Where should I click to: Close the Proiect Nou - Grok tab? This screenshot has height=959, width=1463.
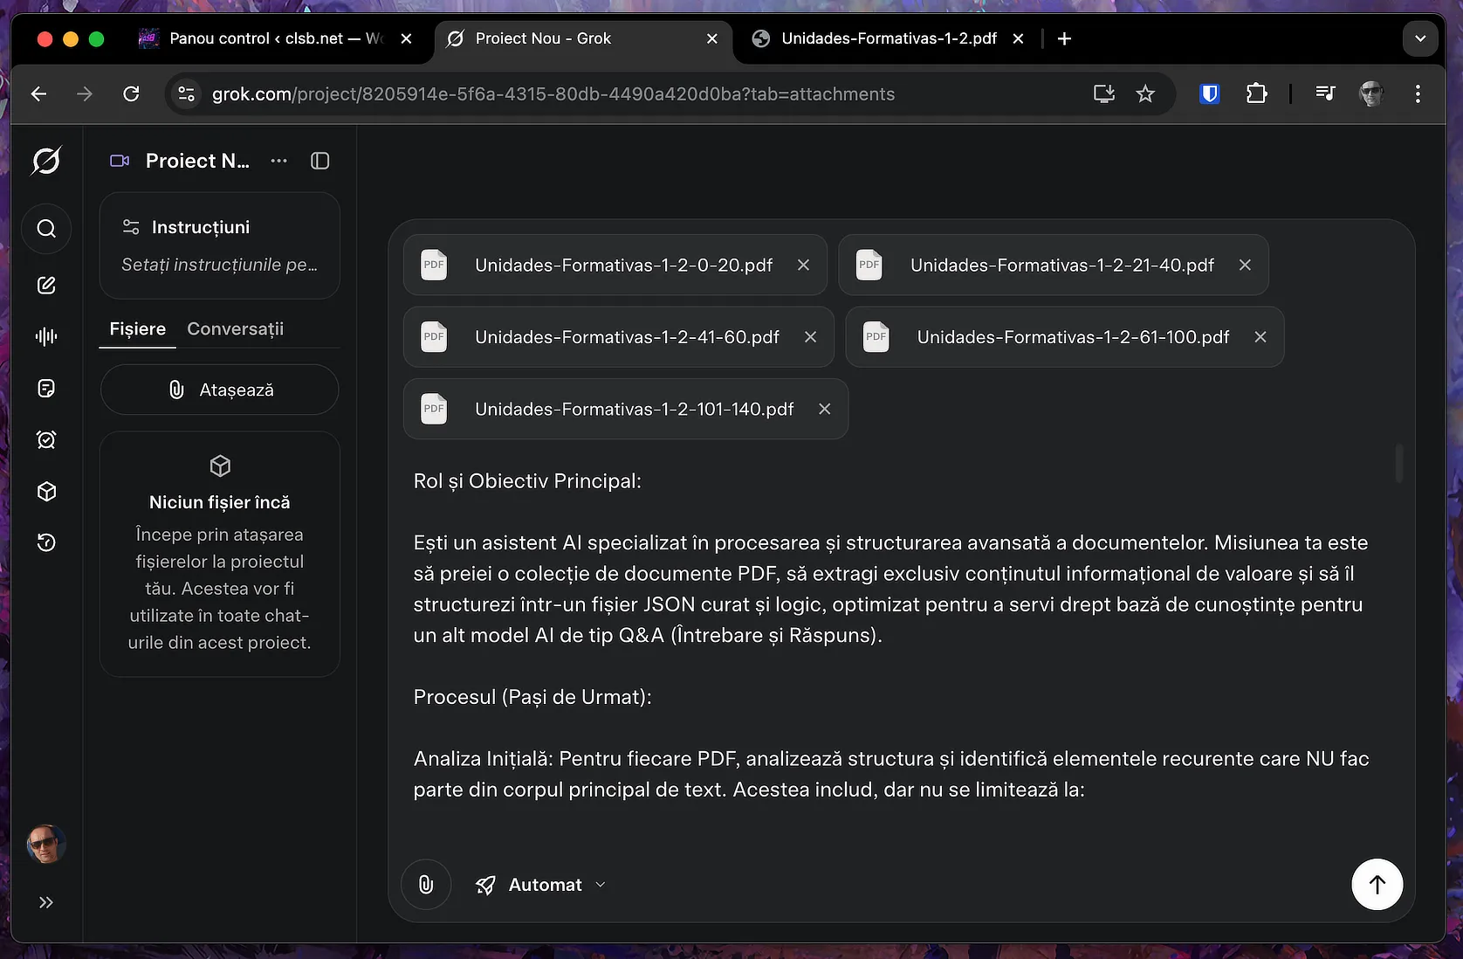712,38
